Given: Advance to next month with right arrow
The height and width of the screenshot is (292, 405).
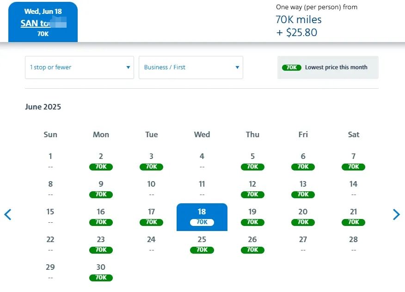Looking at the screenshot, I should pyautogui.click(x=396, y=214).
